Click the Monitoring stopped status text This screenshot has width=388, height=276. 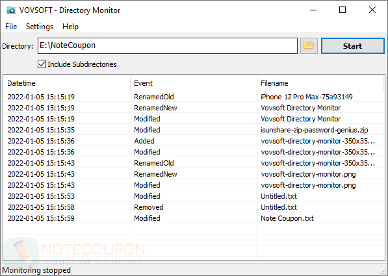tap(36, 270)
